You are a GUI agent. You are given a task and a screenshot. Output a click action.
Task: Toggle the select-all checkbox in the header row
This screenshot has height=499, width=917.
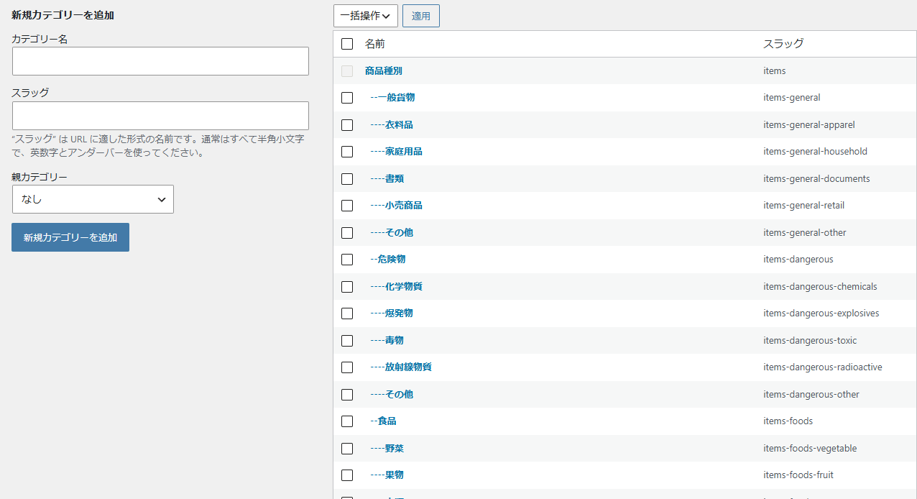coord(347,44)
